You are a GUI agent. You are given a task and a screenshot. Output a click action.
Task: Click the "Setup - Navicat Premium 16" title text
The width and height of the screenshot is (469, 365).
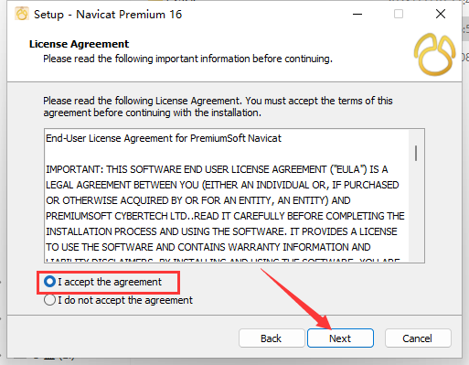click(x=108, y=15)
